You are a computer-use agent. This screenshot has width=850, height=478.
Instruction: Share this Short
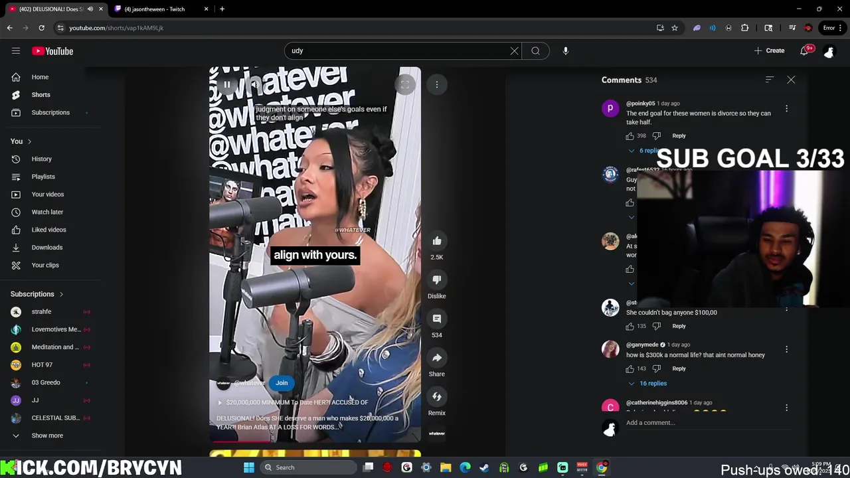[x=437, y=358]
